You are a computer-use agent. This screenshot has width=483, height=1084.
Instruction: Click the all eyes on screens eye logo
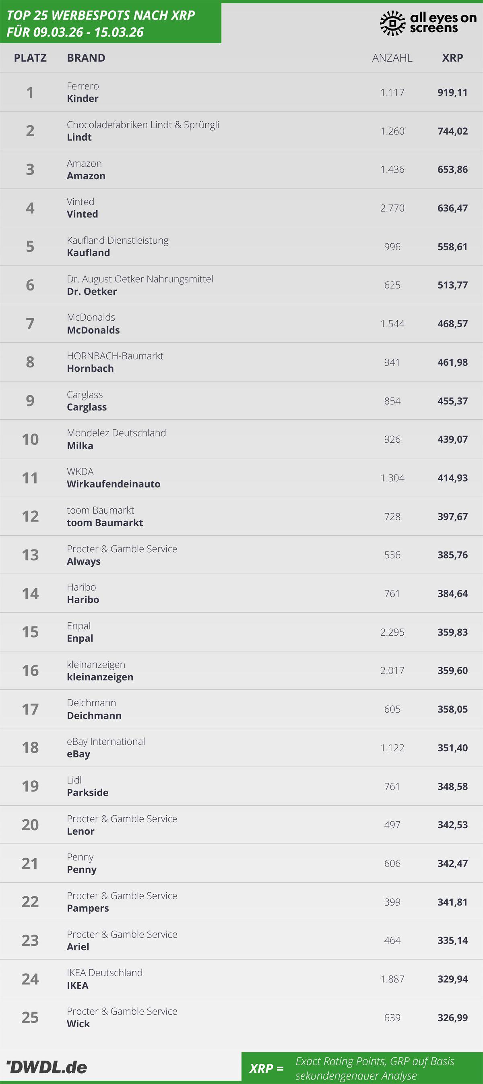[x=392, y=23]
